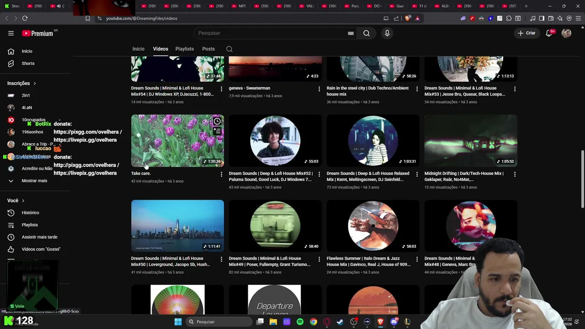
Task: Open browser extensions puzzle icon
Action: coord(509,18)
